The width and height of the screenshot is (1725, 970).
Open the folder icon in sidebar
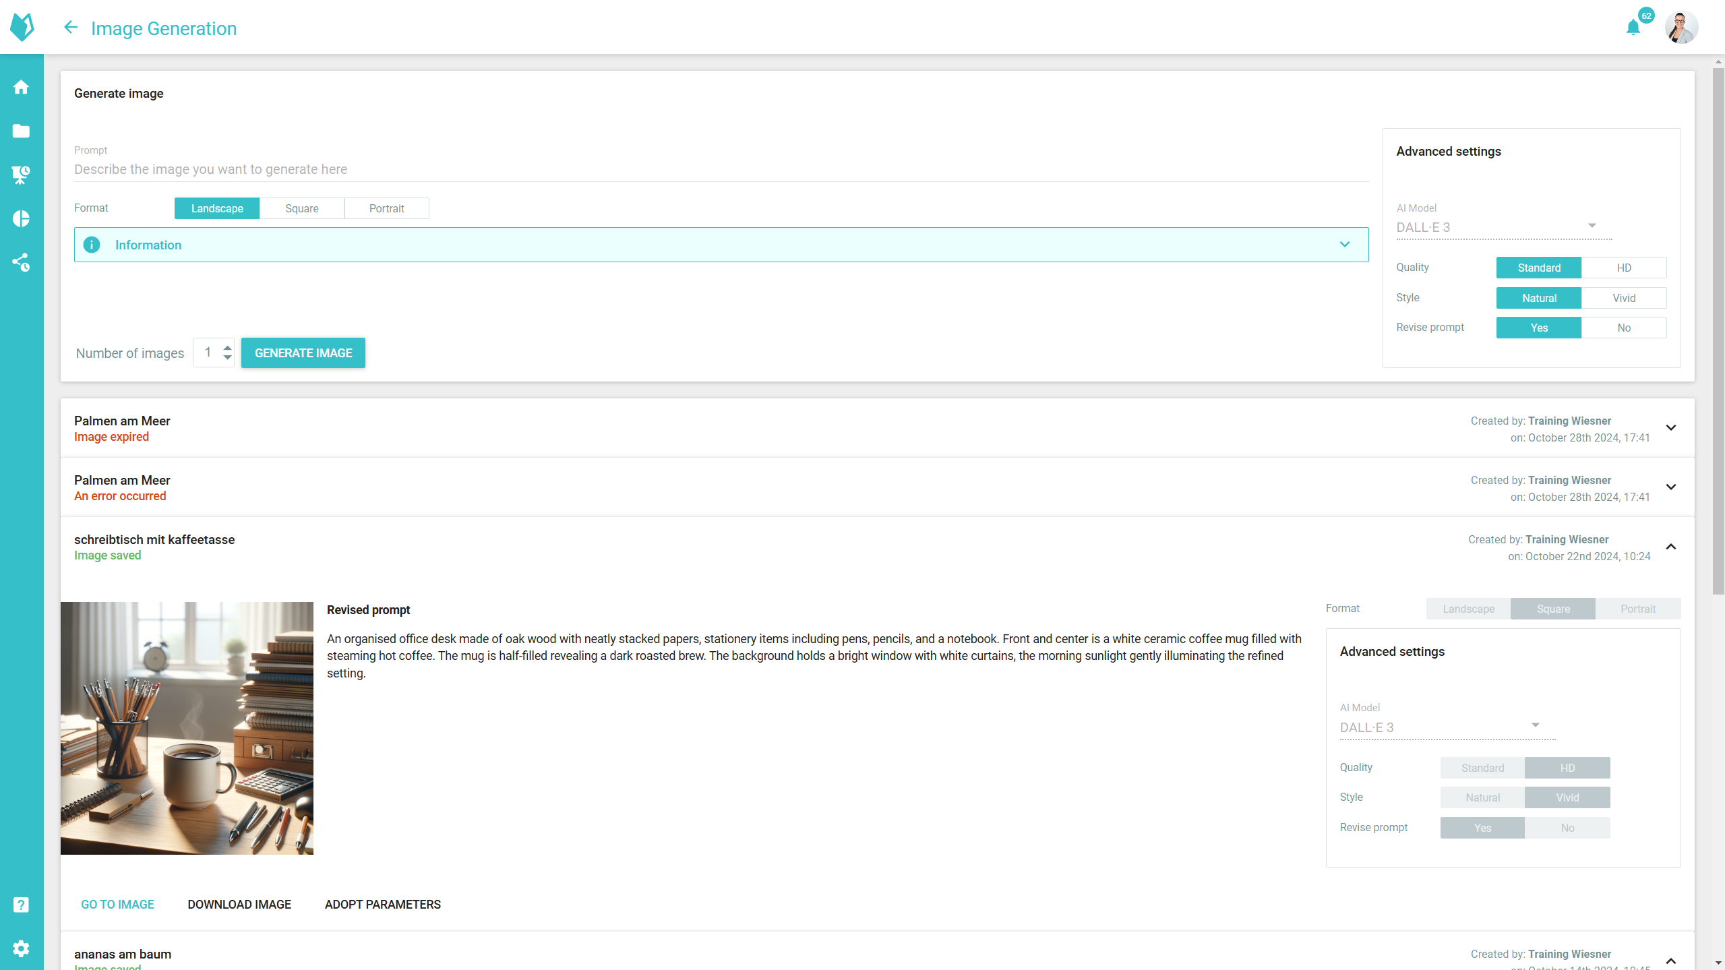click(x=21, y=131)
